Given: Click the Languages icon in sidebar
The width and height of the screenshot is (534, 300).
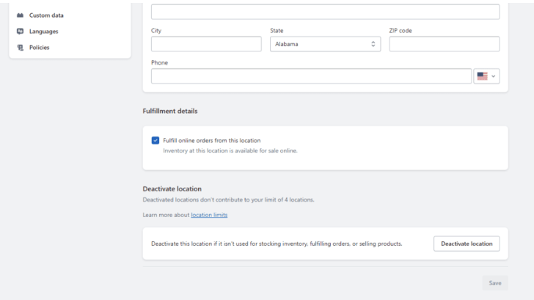Looking at the screenshot, I should coord(20,32).
